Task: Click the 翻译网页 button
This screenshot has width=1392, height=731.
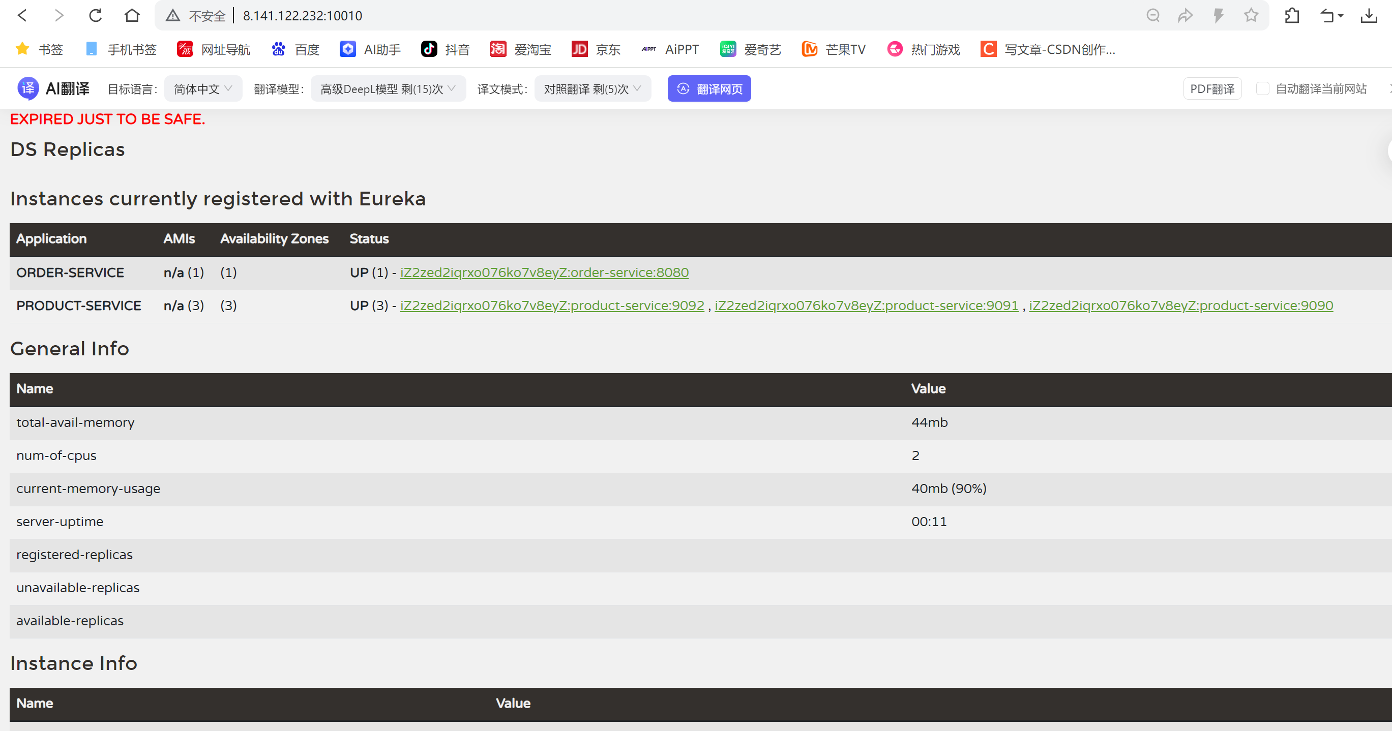Action: 708,88
